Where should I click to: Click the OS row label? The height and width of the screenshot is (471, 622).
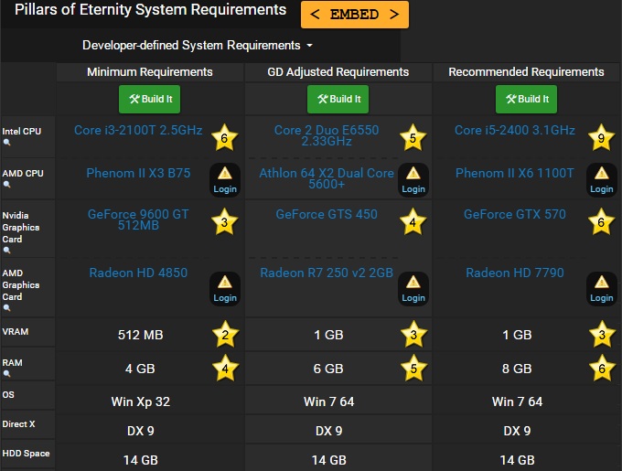[x=8, y=394]
